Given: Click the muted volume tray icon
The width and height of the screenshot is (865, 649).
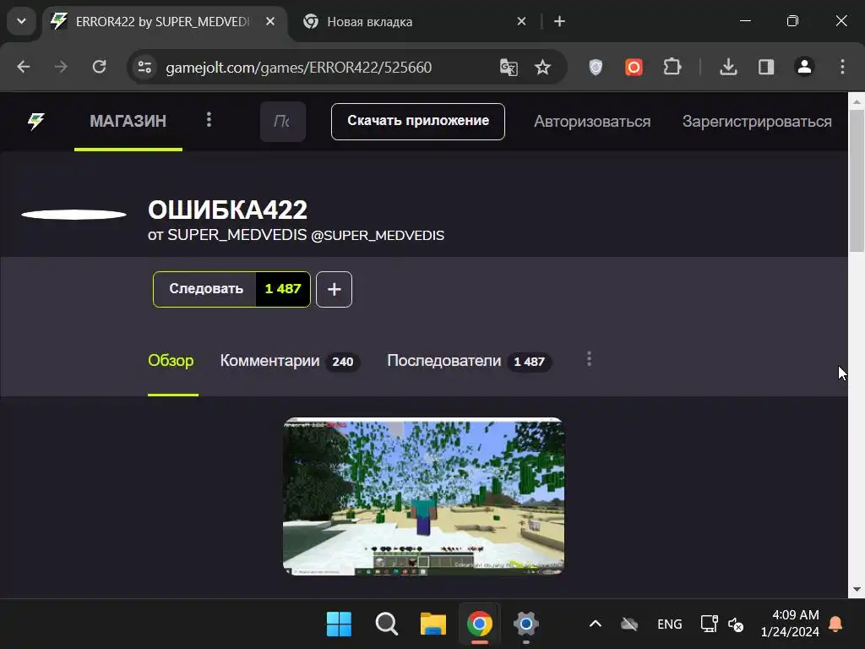Looking at the screenshot, I should coord(736,624).
